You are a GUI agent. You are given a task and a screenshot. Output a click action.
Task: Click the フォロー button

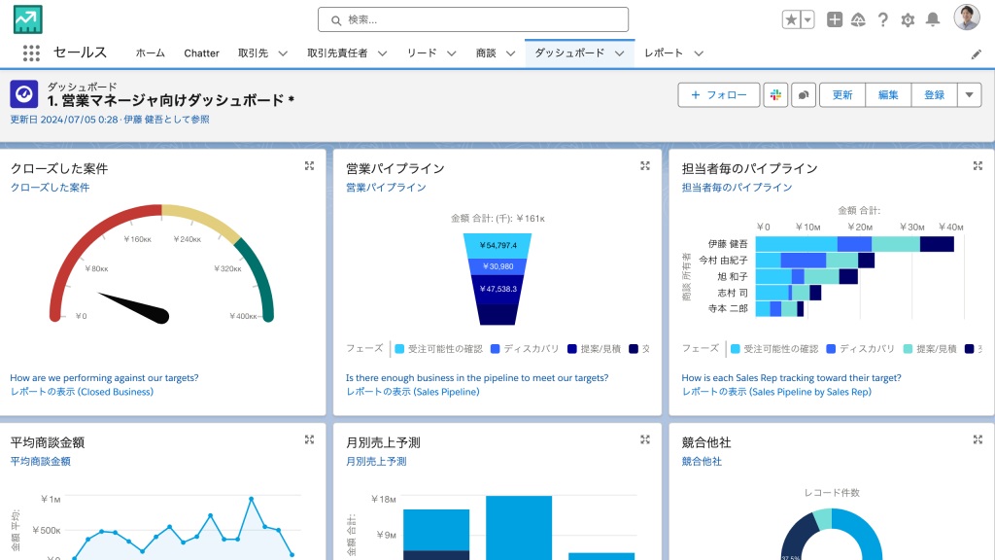[718, 94]
